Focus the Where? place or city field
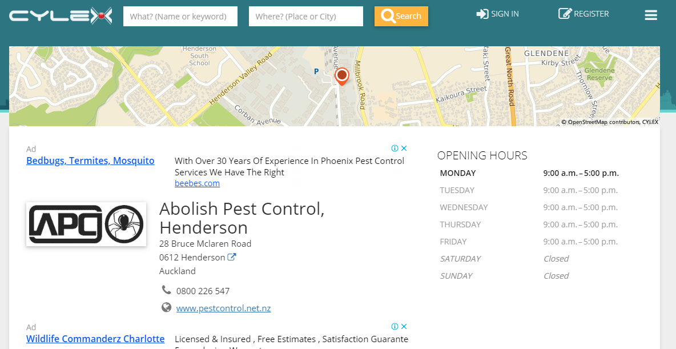The image size is (676, 349). [305, 17]
